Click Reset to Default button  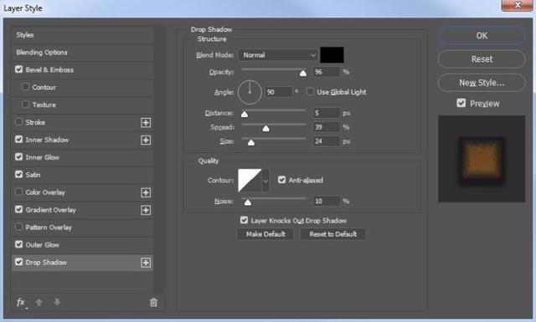pyautogui.click(x=333, y=234)
